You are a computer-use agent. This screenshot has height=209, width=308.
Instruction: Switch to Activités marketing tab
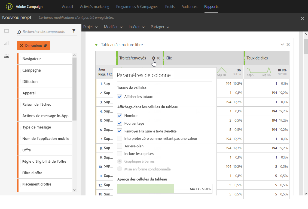tap(94, 7)
